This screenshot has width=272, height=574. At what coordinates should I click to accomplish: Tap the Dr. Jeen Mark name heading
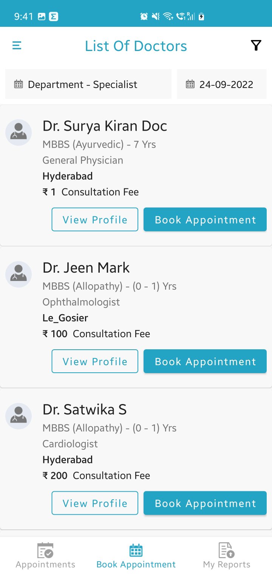86,268
